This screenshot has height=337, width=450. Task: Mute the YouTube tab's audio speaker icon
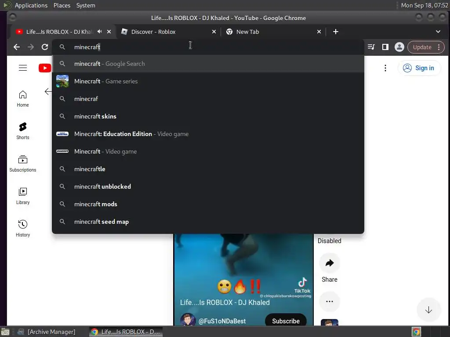point(99,32)
